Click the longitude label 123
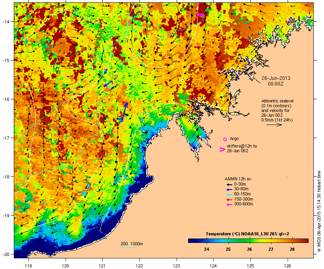The width and height of the screenshot is (324, 269). 177,266
